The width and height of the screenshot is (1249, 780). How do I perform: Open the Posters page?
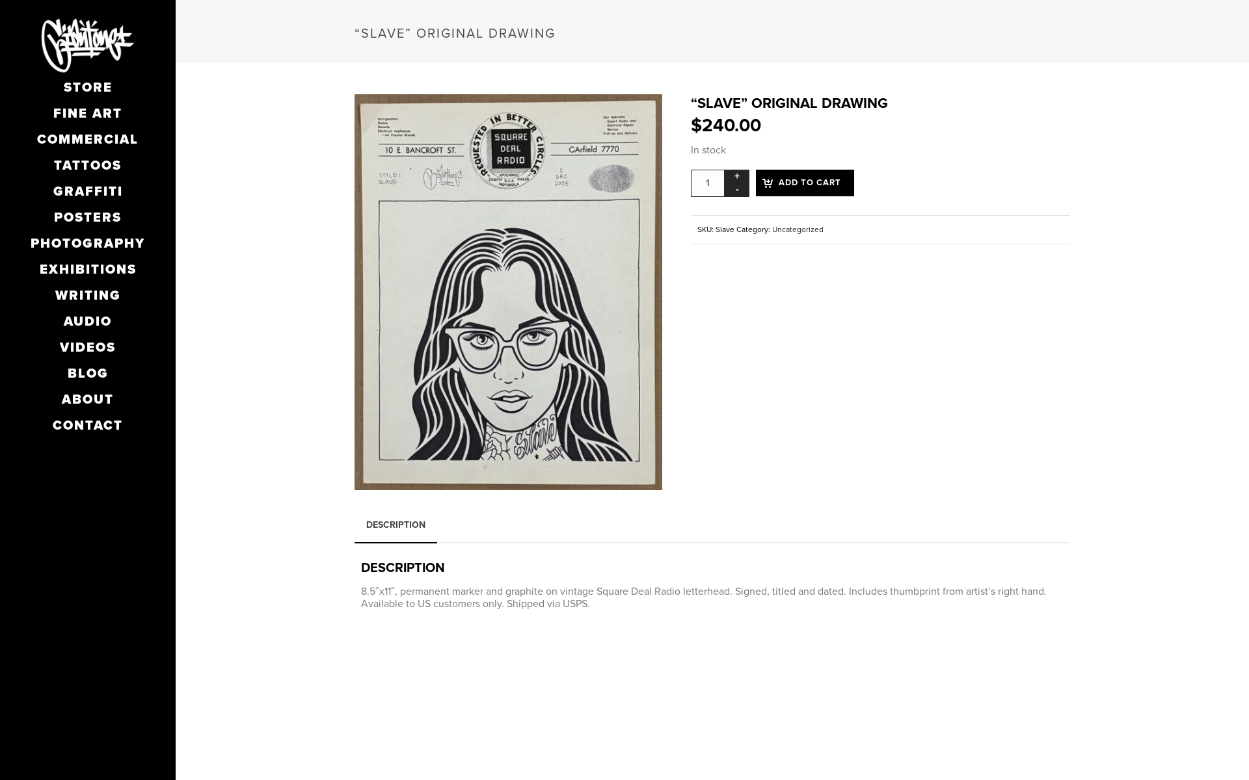tap(88, 217)
